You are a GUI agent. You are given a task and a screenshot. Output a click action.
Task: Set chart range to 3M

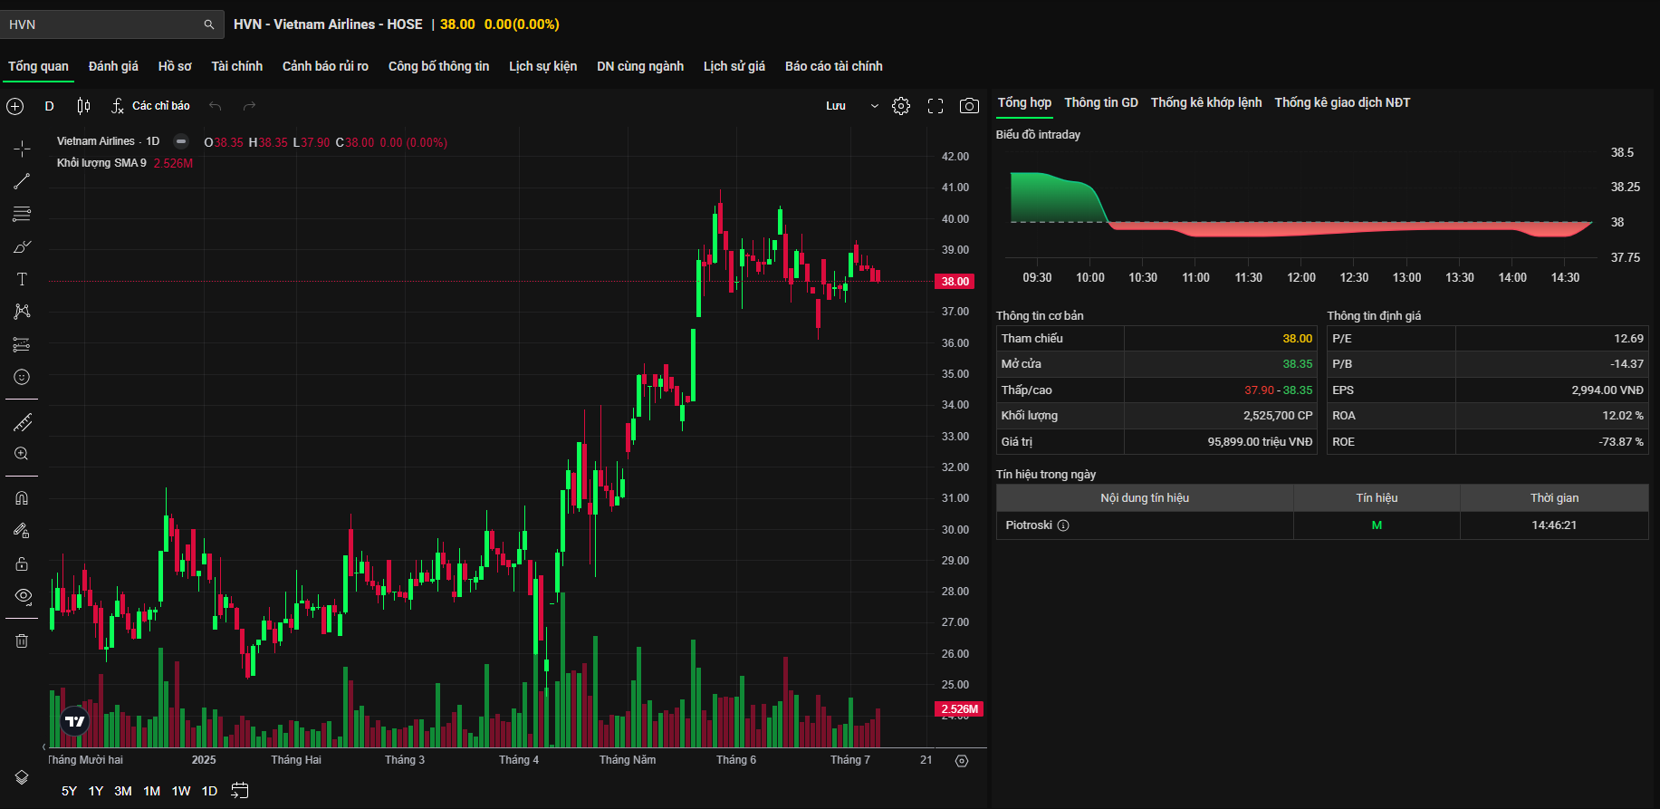click(x=123, y=791)
